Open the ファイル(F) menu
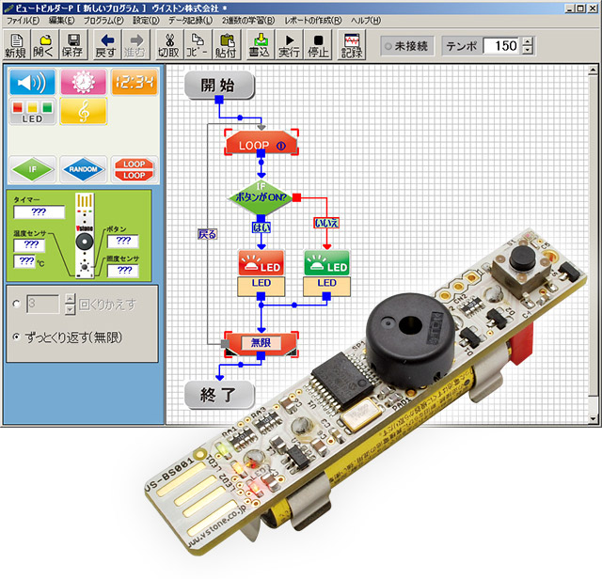The image size is (602, 579). coord(23,20)
